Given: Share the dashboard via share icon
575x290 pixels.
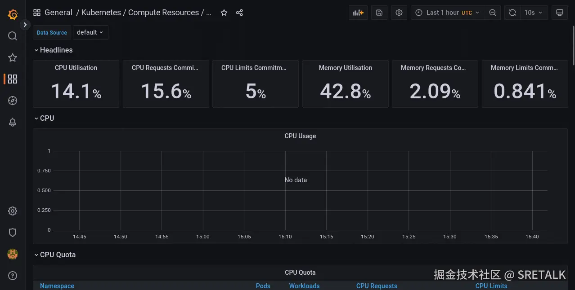Looking at the screenshot, I should point(239,13).
